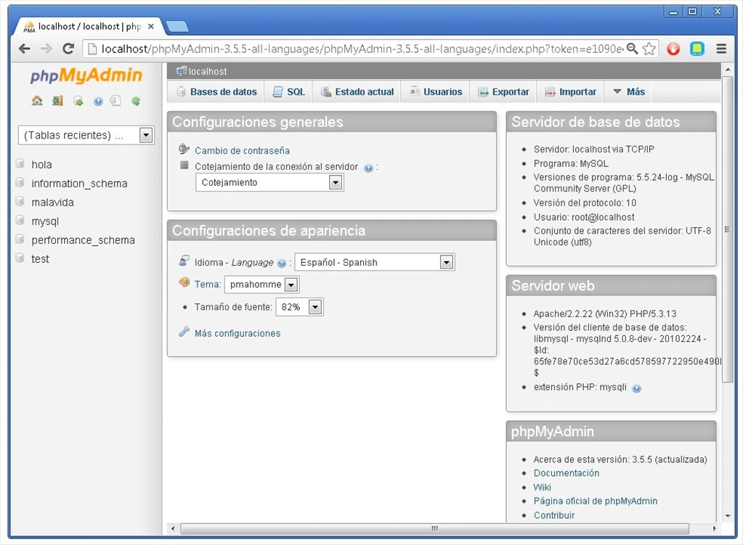Switch to the Bases de datos tab
This screenshot has height=545, width=743.
click(216, 92)
